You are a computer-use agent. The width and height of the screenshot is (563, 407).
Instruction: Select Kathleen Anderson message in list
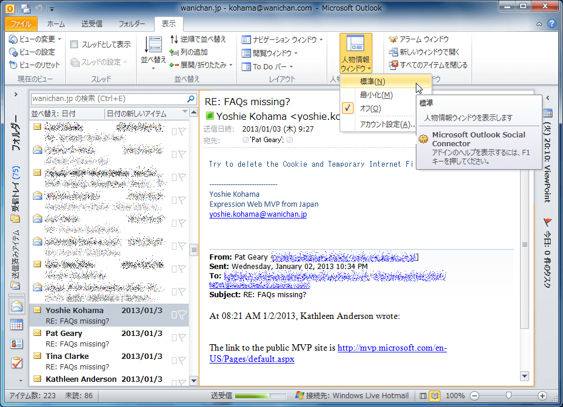(109, 379)
